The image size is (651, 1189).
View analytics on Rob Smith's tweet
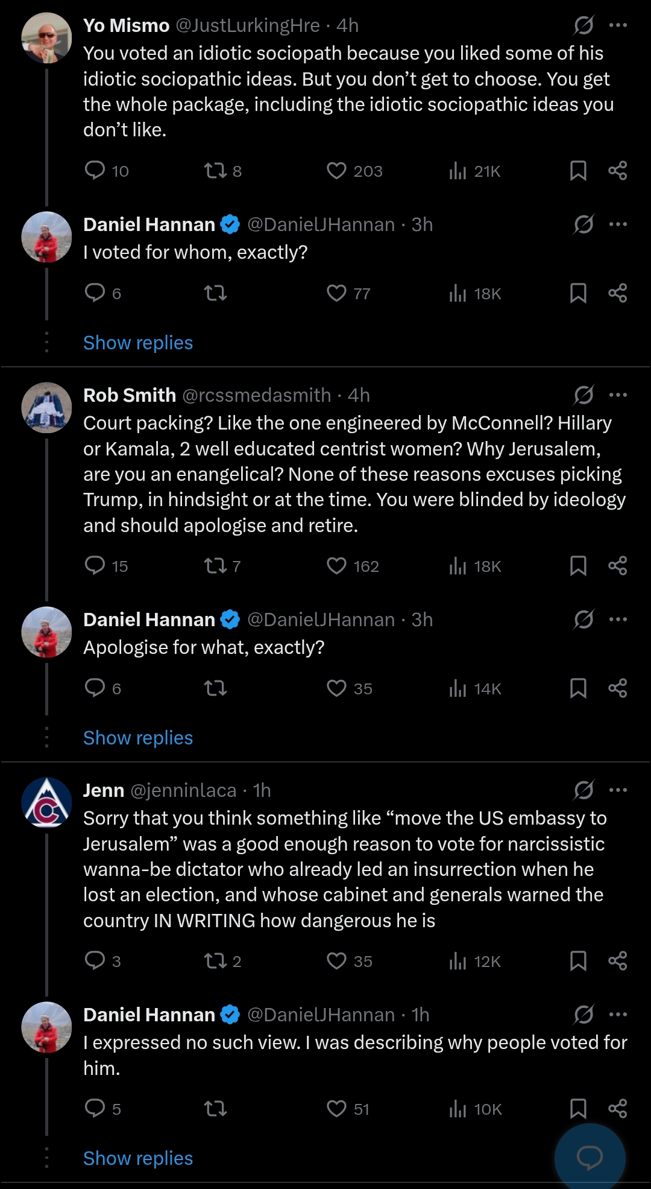(458, 566)
